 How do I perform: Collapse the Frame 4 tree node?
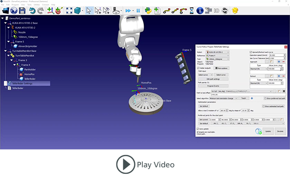click(x=14, y=65)
